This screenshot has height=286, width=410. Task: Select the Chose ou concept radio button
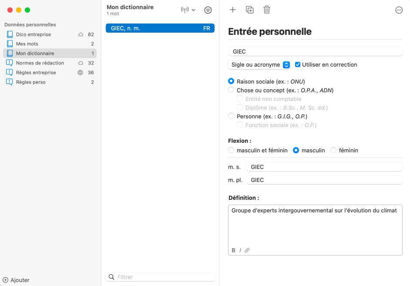click(231, 90)
